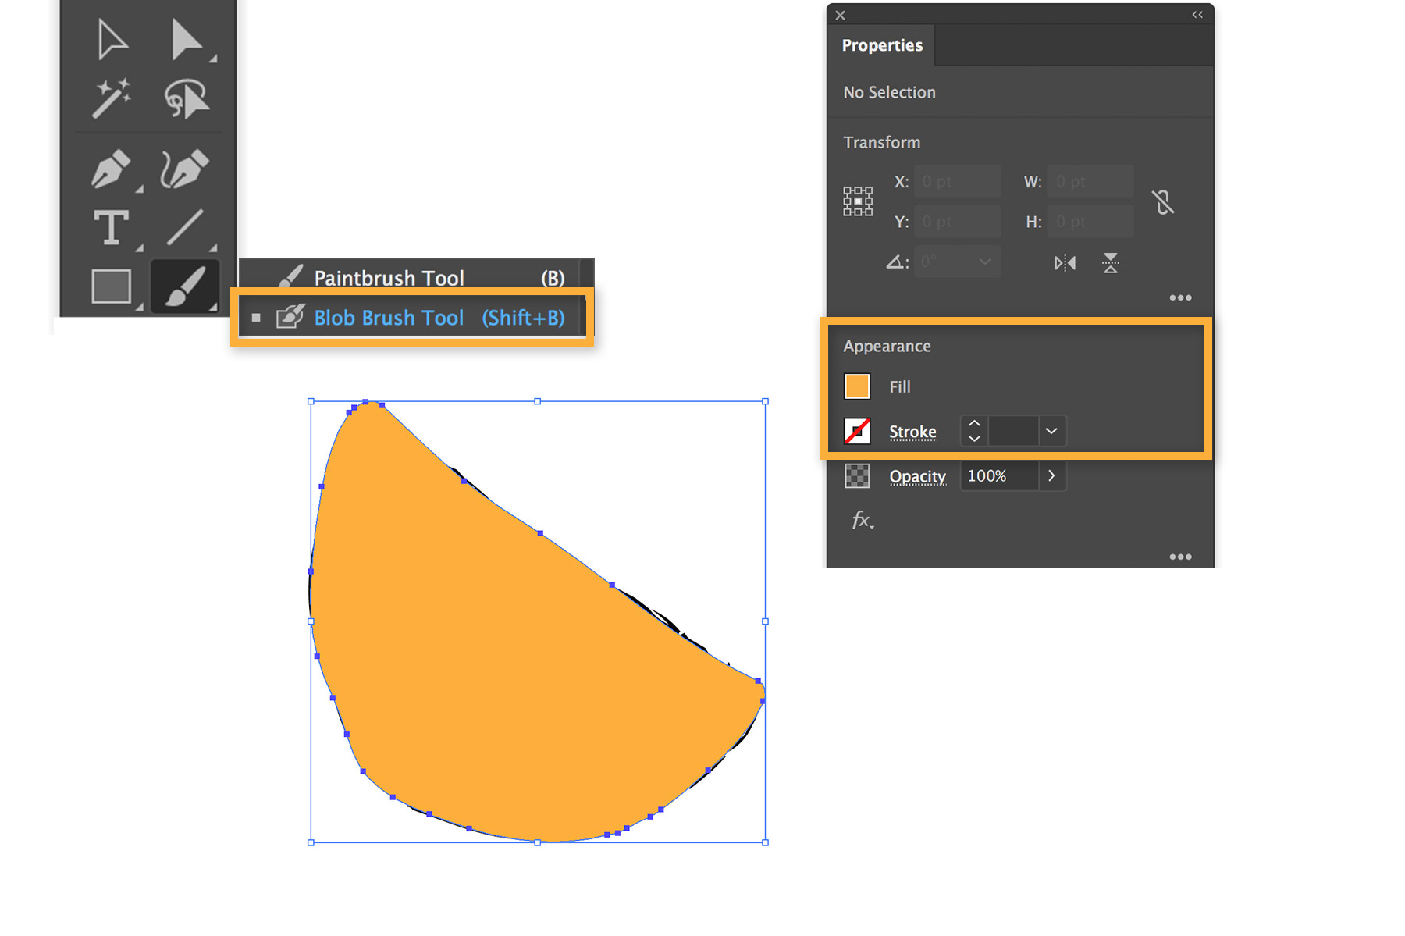Toggle flip vertical in Transform

coord(1111,262)
